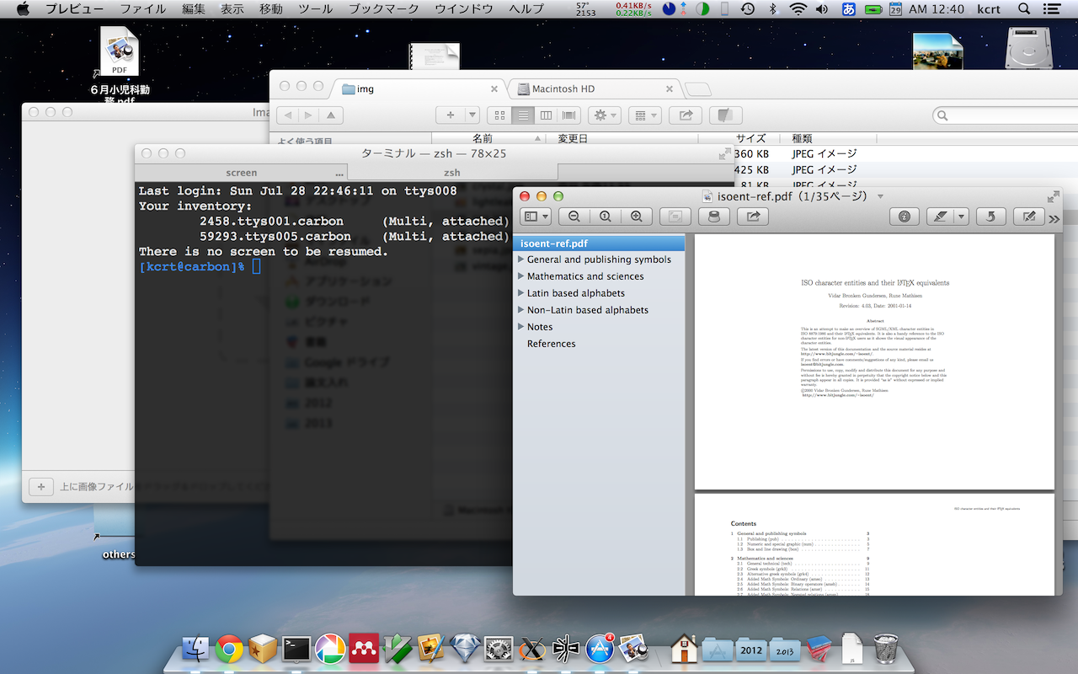Go to enclosing folder in Finder
The image size is (1078, 674).
[x=332, y=115]
